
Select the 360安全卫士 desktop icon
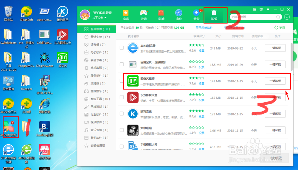8,106
